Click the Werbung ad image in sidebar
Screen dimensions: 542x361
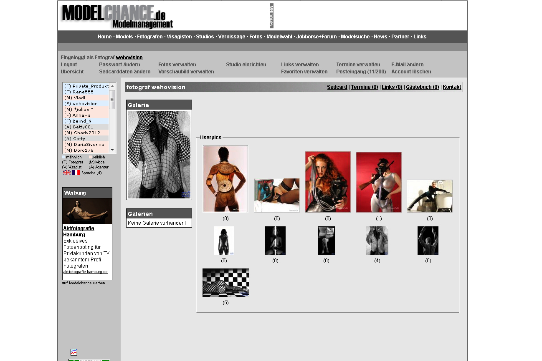point(87,211)
